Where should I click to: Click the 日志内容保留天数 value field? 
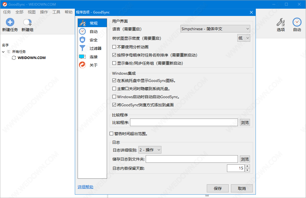pyautogui.click(x=236, y=168)
